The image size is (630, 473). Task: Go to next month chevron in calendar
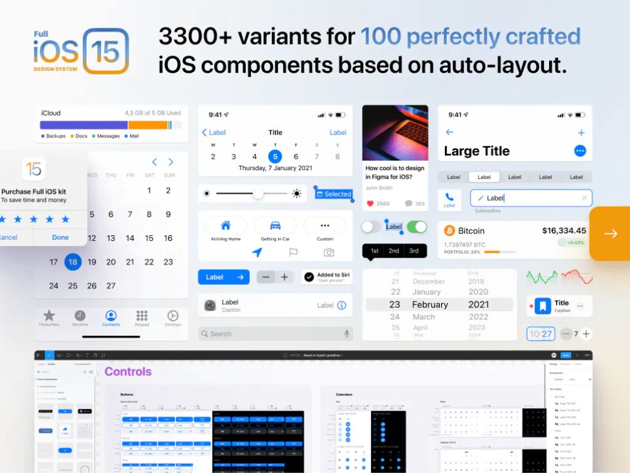pyautogui.click(x=171, y=162)
